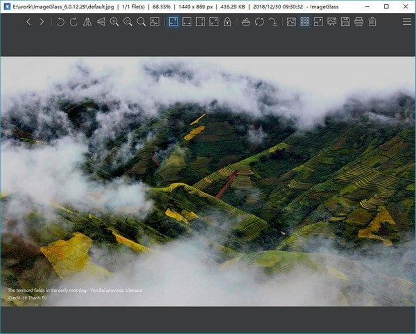Flip the image horizontally
The image size is (416, 334).
click(x=87, y=22)
